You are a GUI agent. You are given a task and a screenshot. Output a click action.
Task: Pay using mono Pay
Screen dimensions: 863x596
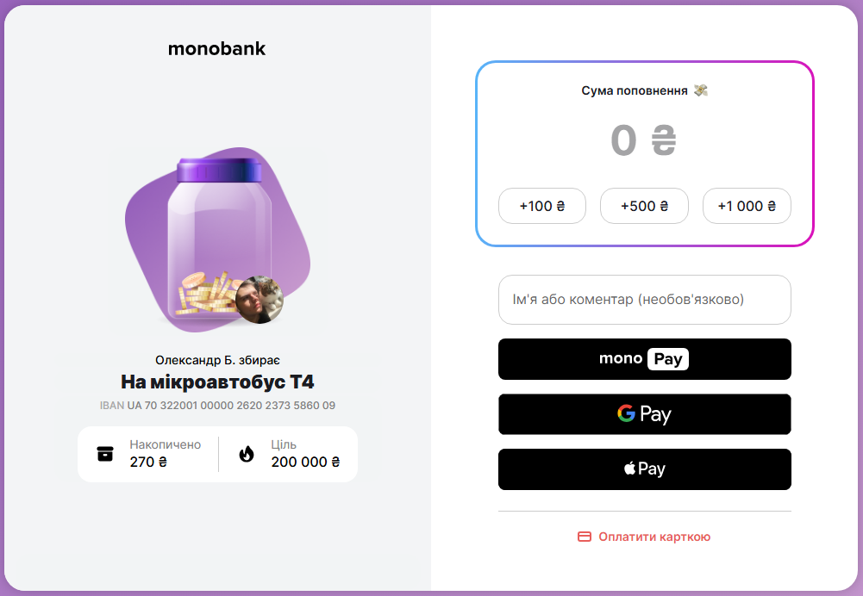point(644,358)
